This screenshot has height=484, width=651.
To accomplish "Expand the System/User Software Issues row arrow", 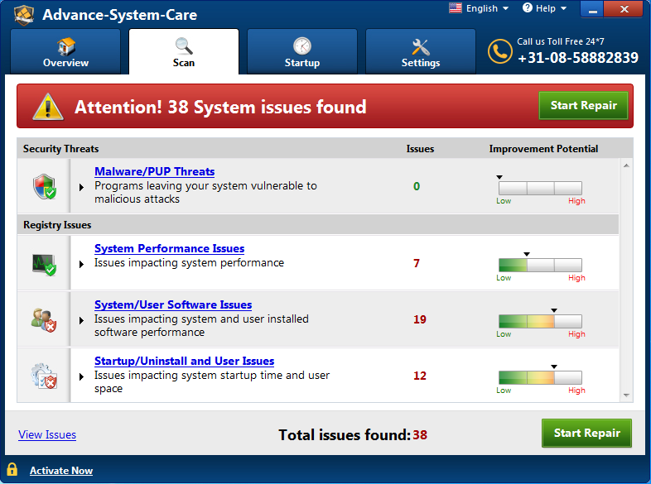I will click(x=82, y=320).
